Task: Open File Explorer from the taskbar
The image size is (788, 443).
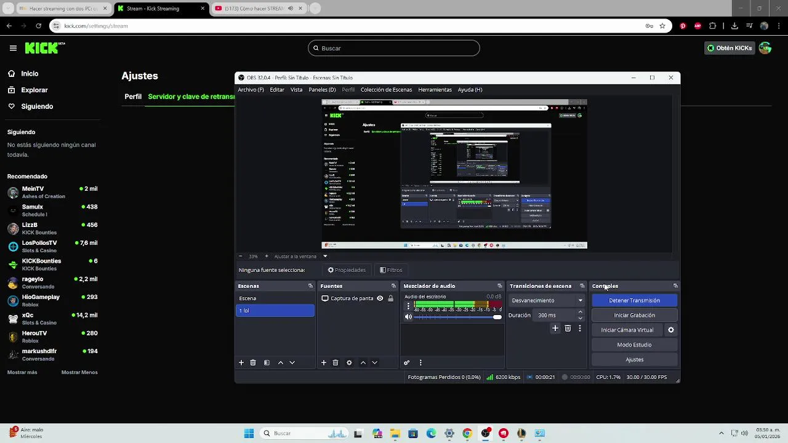Action: (395, 433)
